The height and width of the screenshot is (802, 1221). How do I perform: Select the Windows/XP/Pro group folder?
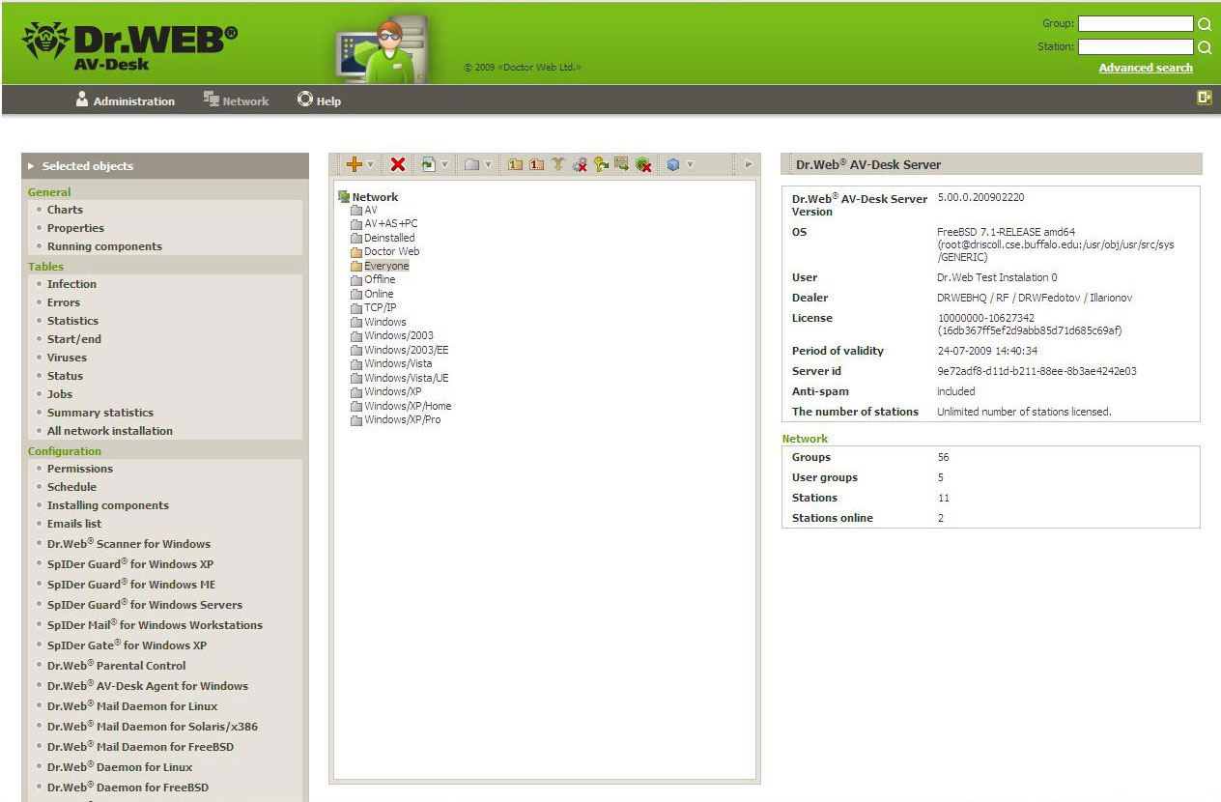[396, 419]
